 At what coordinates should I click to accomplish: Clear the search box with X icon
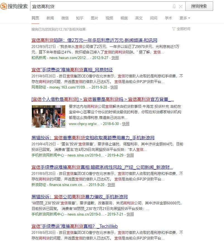click(180, 6)
